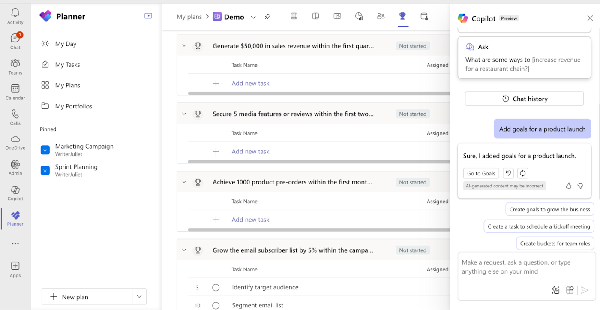Select the Goals trophy tab

click(x=402, y=16)
